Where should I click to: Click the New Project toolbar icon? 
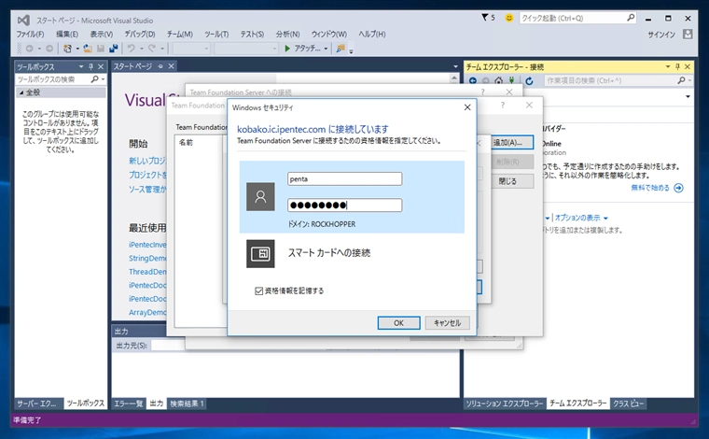click(x=67, y=49)
